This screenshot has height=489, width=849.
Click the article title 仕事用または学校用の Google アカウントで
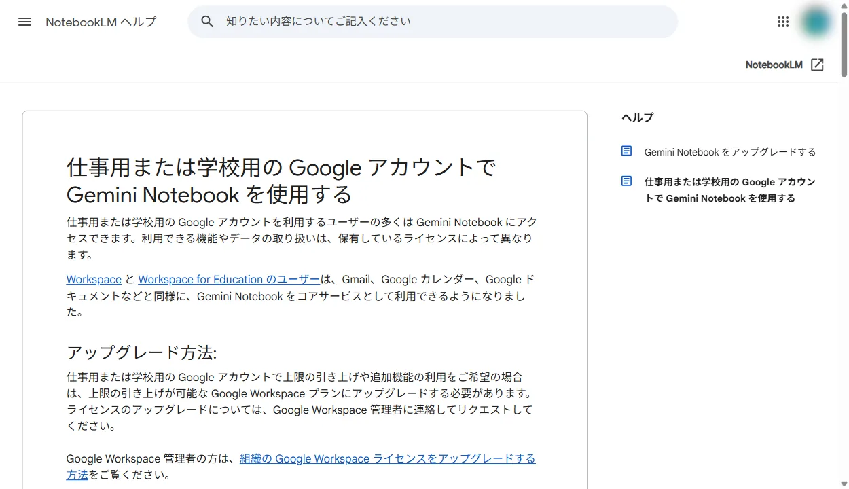coord(281,181)
